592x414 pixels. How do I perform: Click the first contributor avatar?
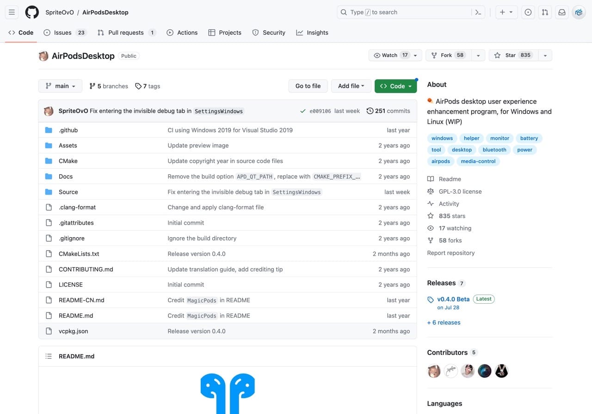[434, 371]
